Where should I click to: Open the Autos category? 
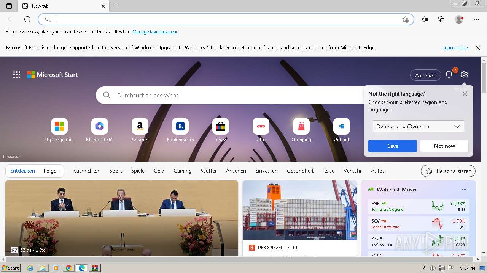[378, 171]
